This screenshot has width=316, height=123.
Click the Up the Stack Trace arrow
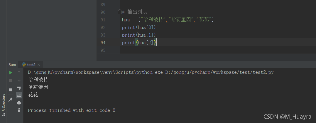(x=19, y=72)
